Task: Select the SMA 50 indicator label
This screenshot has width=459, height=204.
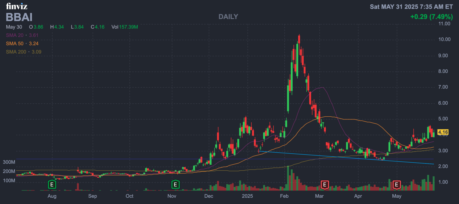Action: [15, 43]
